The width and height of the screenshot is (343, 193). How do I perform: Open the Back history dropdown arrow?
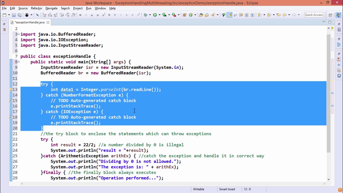click(x=289, y=15)
